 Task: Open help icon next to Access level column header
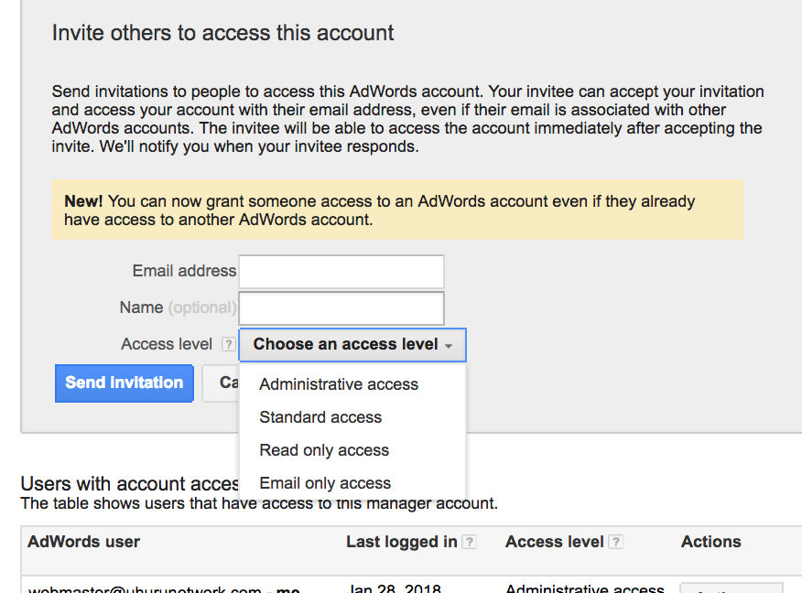tap(616, 542)
